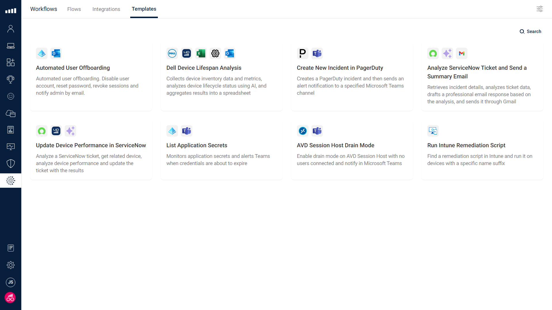Open the smiley face experience icon
552x310 pixels.
[11, 96]
